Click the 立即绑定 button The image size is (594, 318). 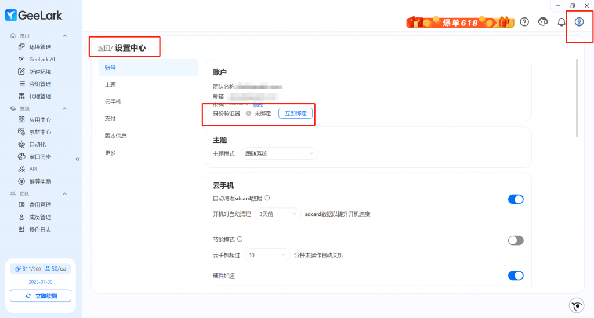coord(295,114)
